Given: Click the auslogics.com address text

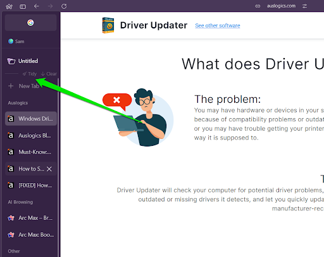Looking at the screenshot, I should 281,6.
